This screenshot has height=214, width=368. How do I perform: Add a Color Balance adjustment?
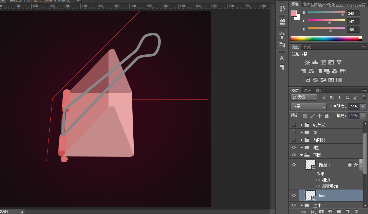[311, 71]
